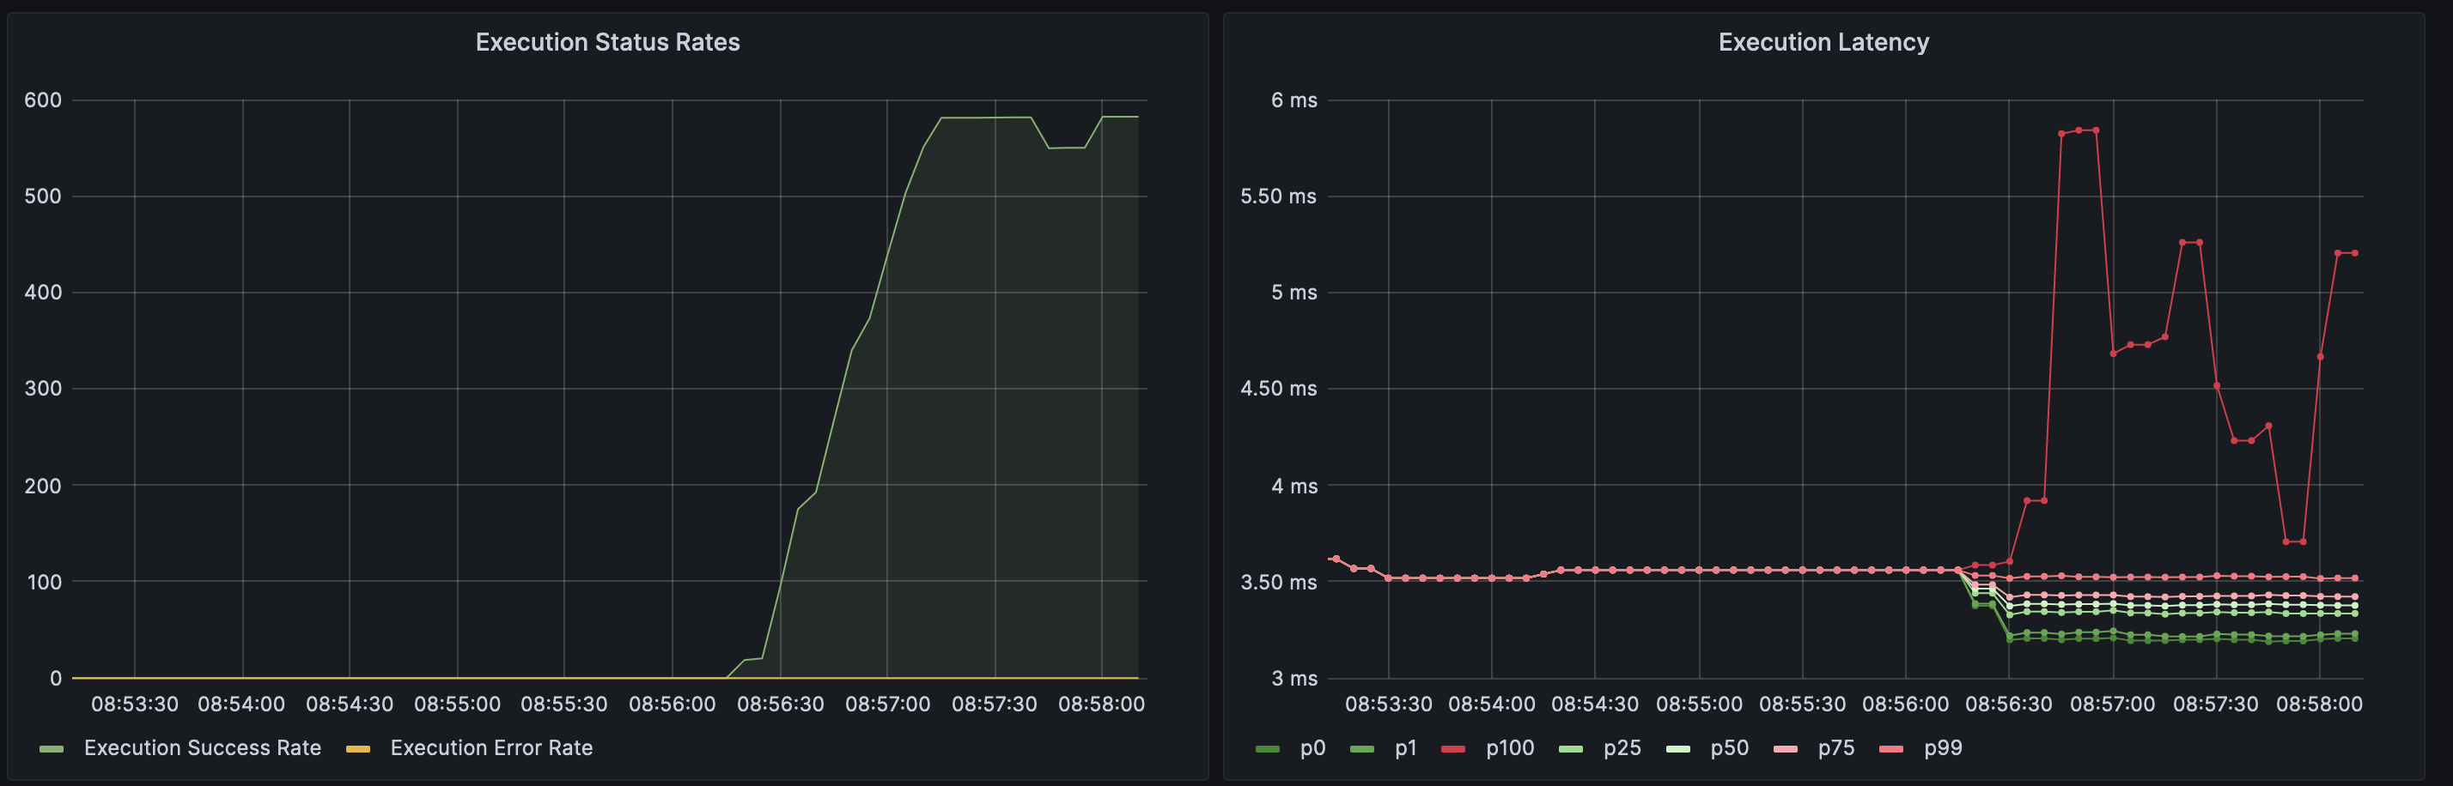Click the 100 y-axis label on status chart
2453x786 pixels.
(43, 582)
